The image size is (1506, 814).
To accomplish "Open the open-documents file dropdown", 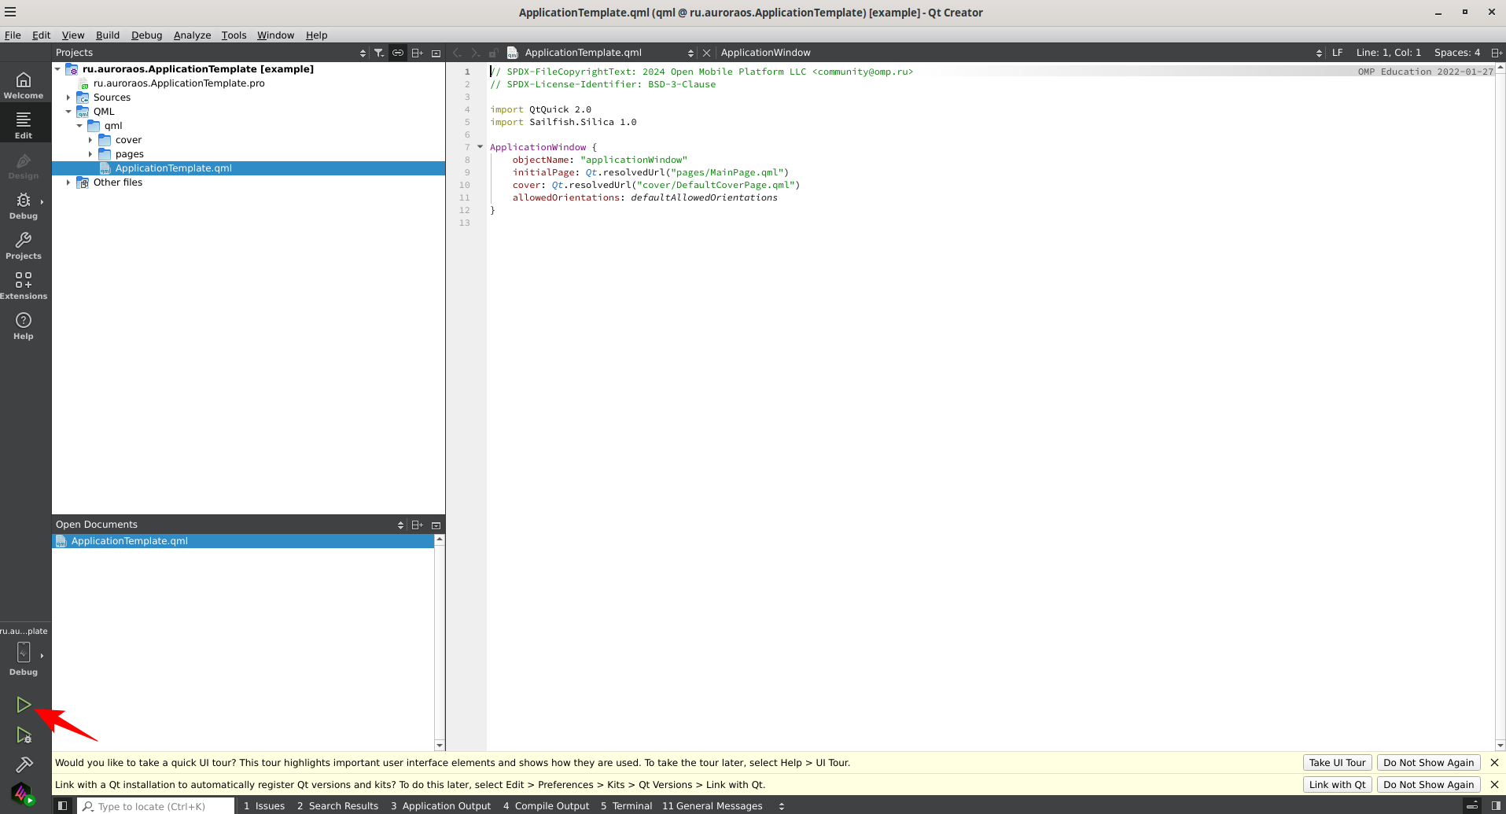I will point(602,53).
